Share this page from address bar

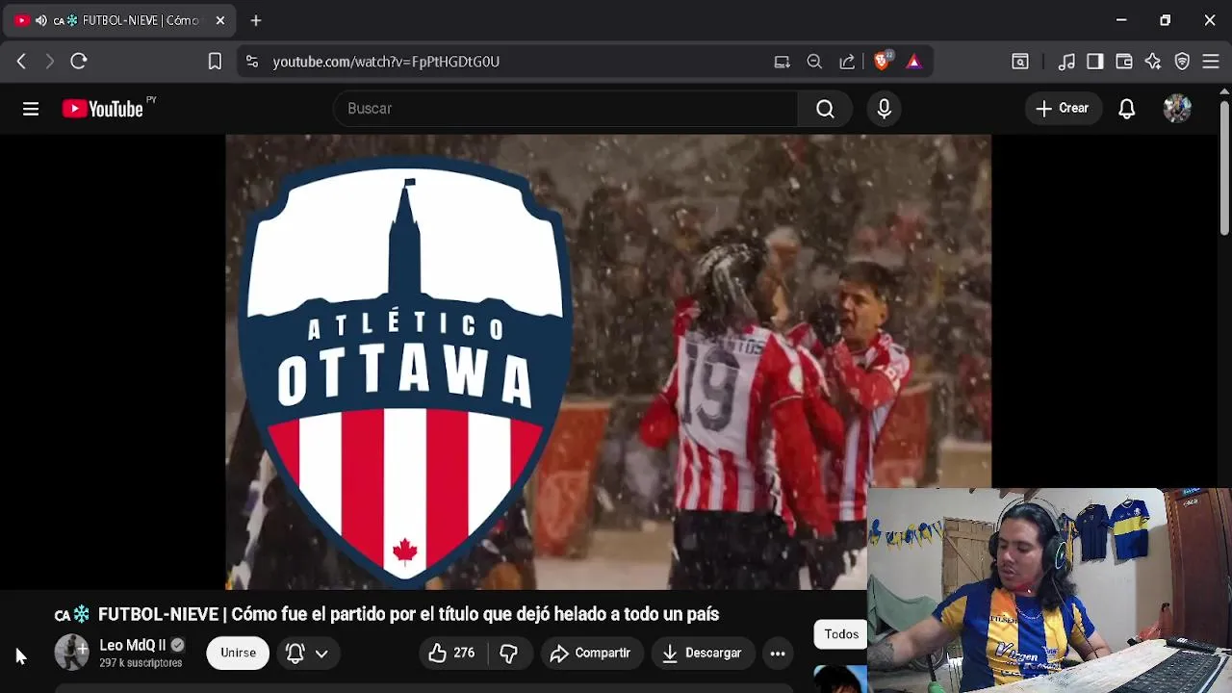click(847, 62)
